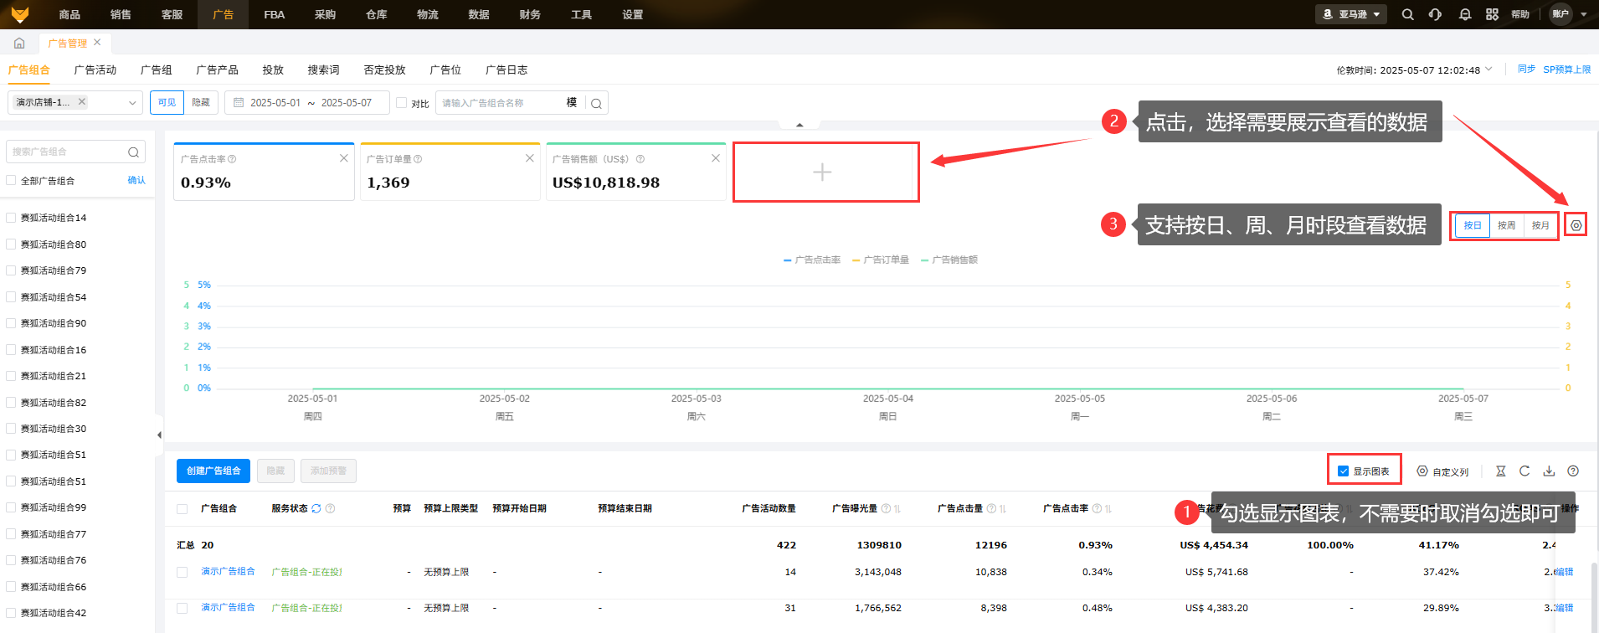Check the 全部广告组合 checkbox

tap(11, 181)
